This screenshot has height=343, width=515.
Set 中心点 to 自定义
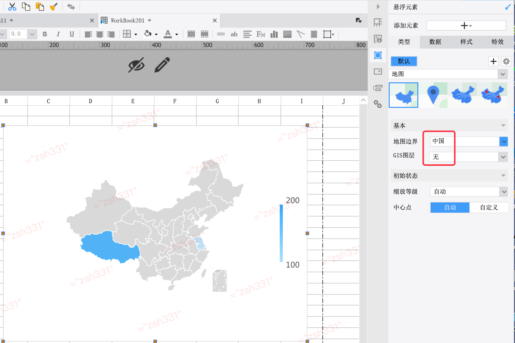coord(489,208)
